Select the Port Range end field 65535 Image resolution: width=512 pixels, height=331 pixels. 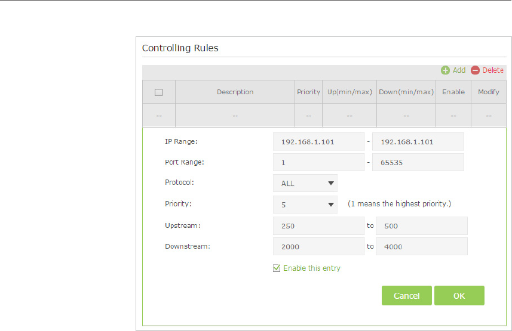click(x=418, y=163)
